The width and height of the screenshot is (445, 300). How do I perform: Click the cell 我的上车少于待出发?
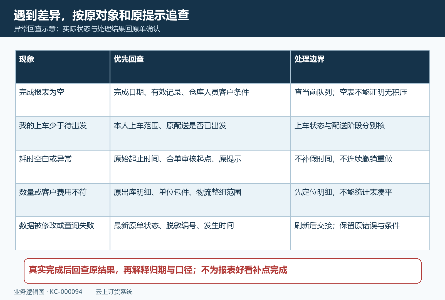point(63,133)
